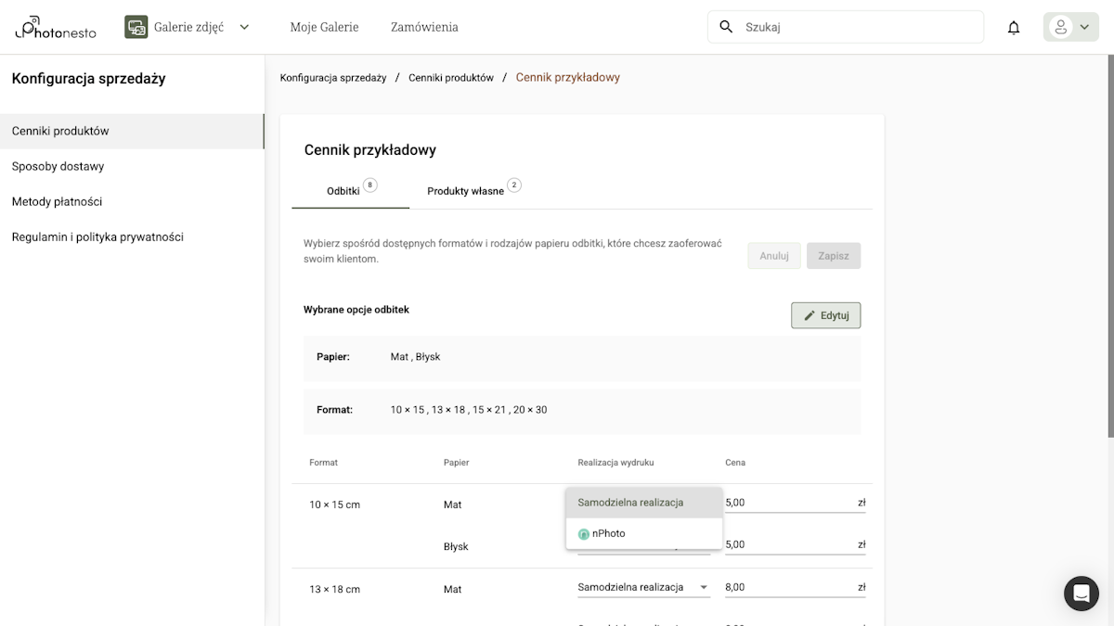Image resolution: width=1114 pixels, height=626 pixels.
Task: Open the realization dropdown for 13 × 18 Mat
Action: tap(643, 587)
